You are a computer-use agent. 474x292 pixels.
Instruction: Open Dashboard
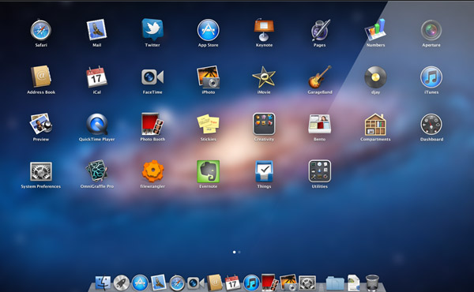tap(431, 124)
